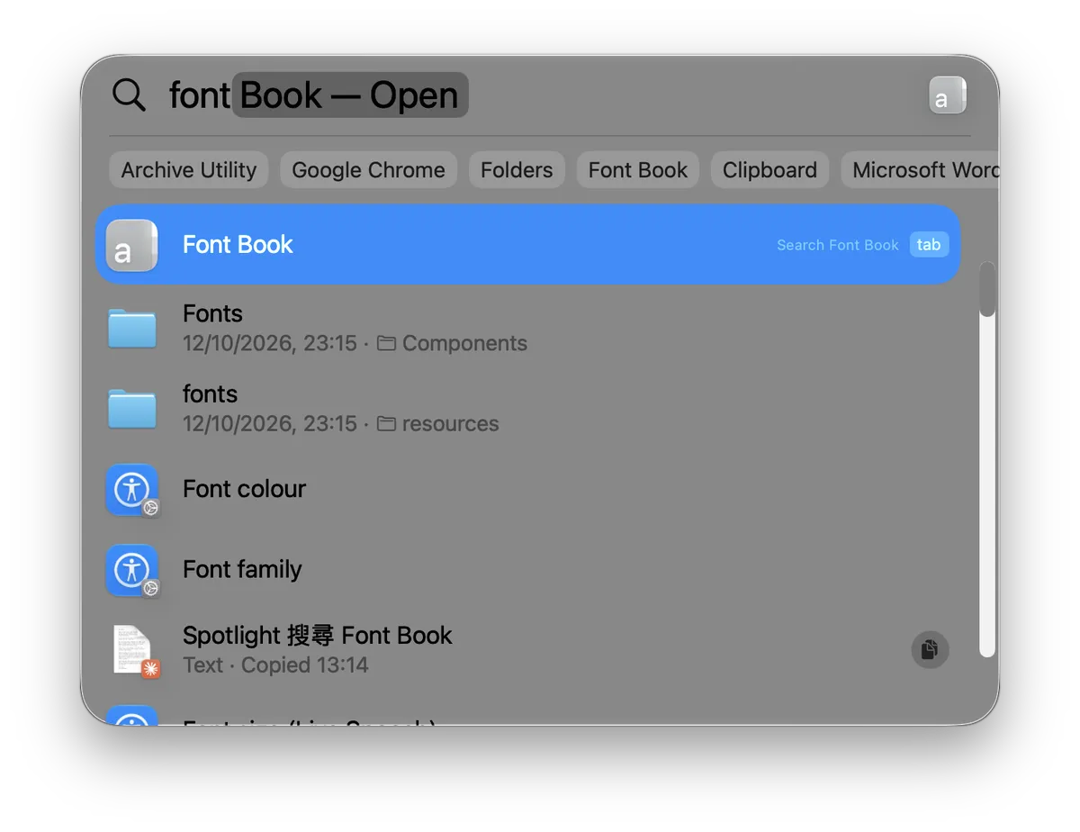The width and height of the screenshot is (1080, 832).
Task: Click the text document icon for Spotlight clipboard entry
Action: click(x=136, y=651)
